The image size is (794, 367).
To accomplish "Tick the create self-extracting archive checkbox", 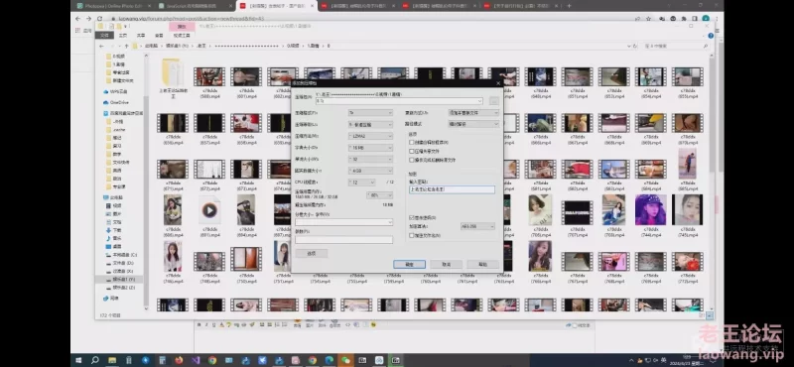I will click(412, 142).
